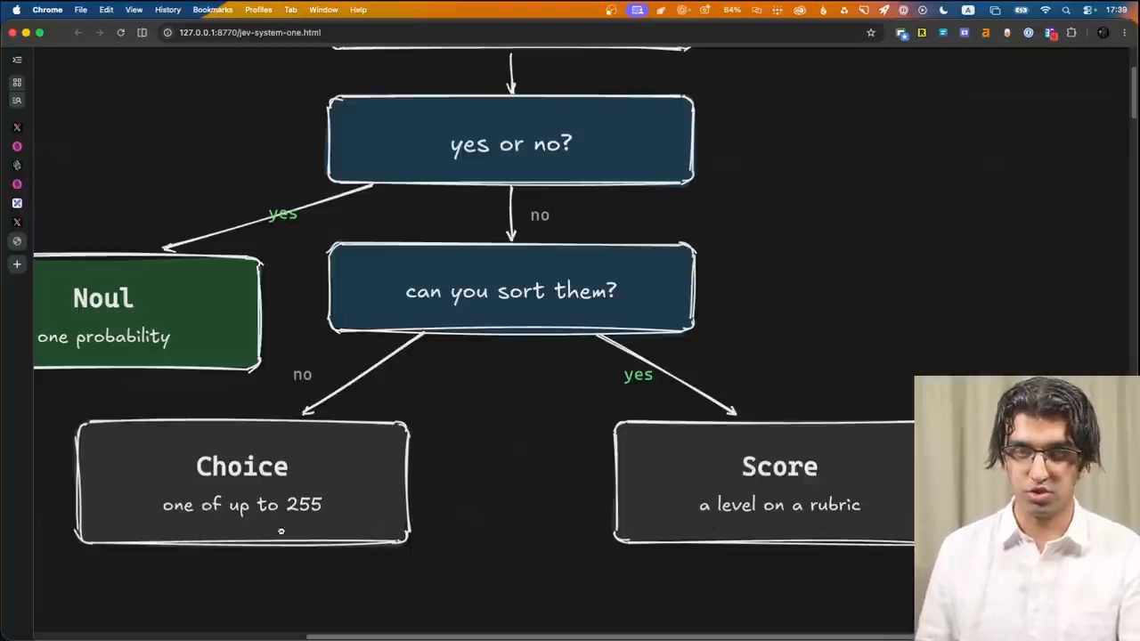Click the yellow R extension icon
The image size is (1140, 641).
click(922, 33)
